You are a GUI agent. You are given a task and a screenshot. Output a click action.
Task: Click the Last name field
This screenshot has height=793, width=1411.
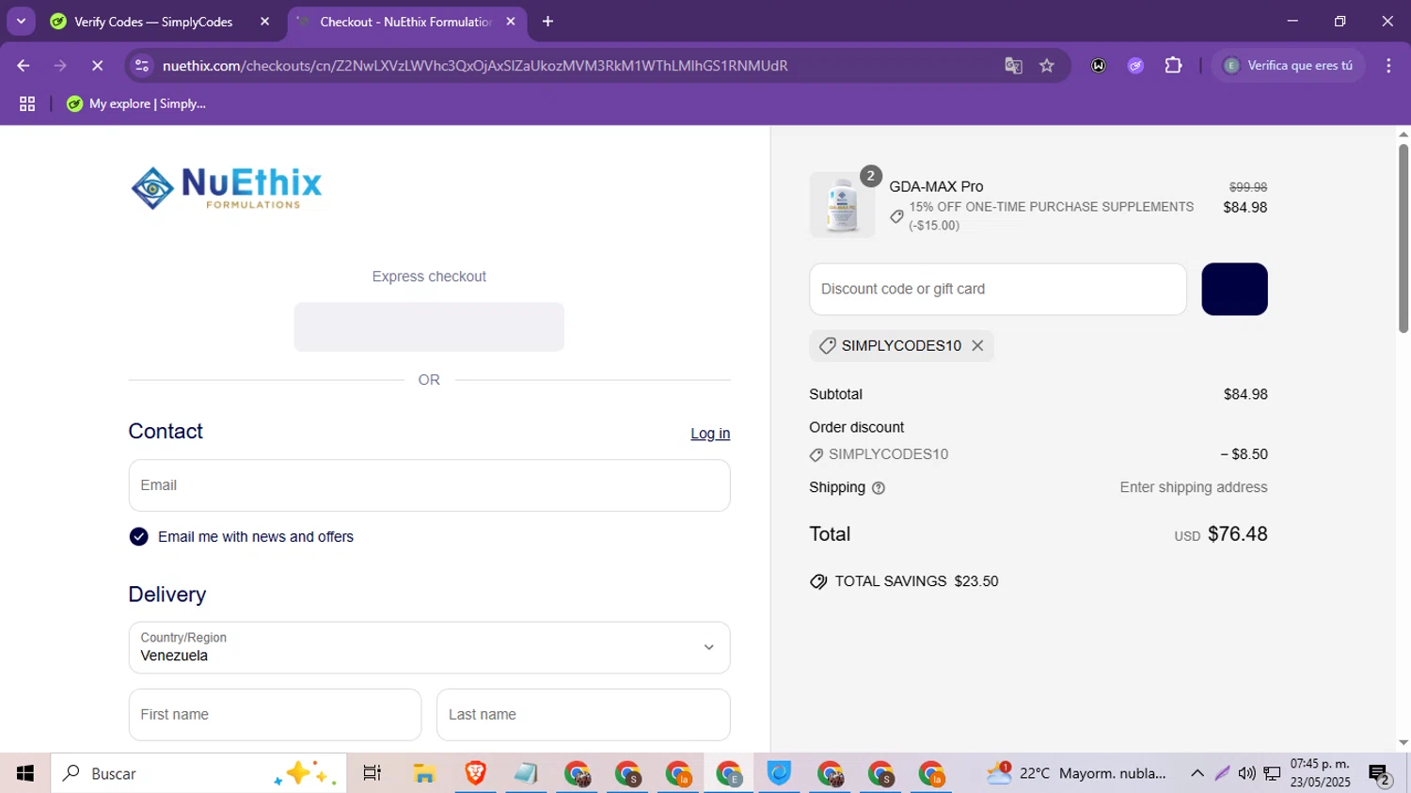tap(583, 715)
